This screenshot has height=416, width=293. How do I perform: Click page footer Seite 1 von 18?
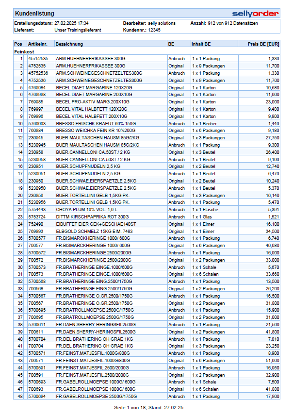130,408
